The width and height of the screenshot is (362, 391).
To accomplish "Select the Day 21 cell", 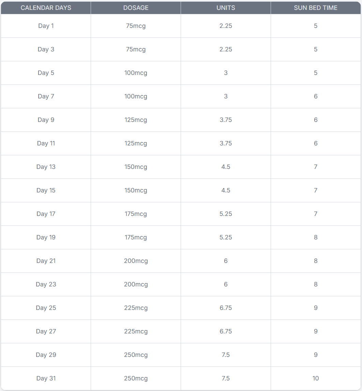I will [x=46, y=261].
